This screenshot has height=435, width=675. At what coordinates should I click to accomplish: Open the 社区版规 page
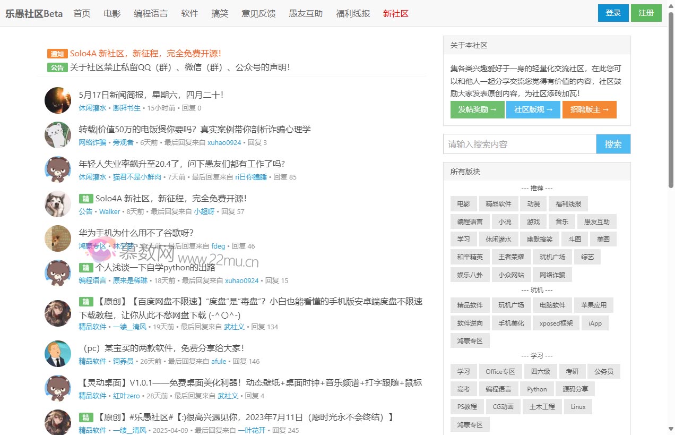pos(533,110)
